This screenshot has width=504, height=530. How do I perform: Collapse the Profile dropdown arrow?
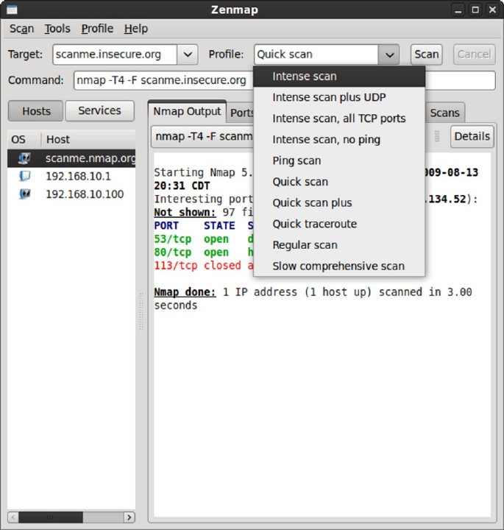389,54
